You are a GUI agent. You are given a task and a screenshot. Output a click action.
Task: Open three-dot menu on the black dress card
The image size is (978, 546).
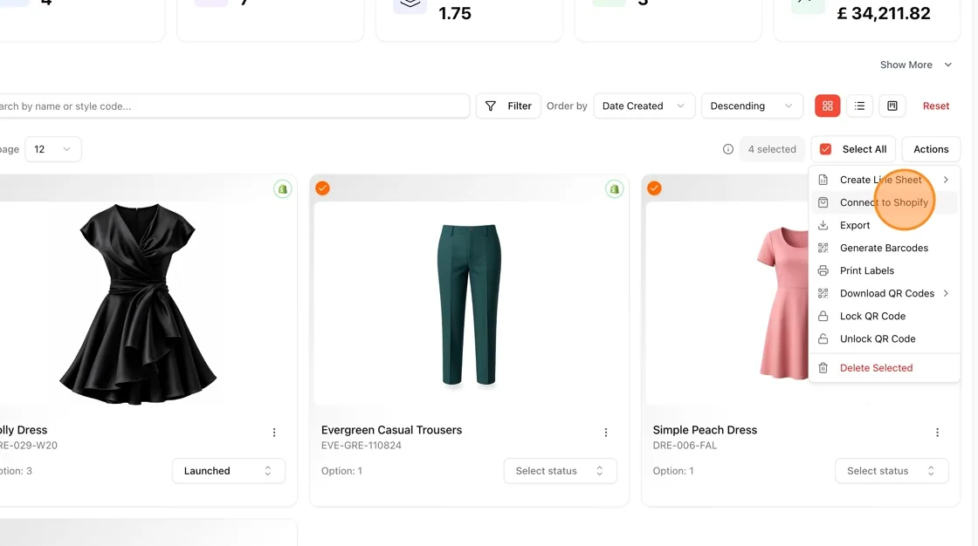pos(274,433)
